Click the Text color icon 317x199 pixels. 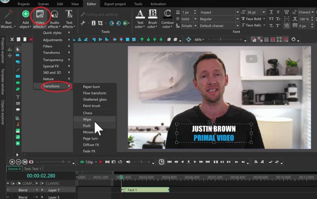pos(140,14)
